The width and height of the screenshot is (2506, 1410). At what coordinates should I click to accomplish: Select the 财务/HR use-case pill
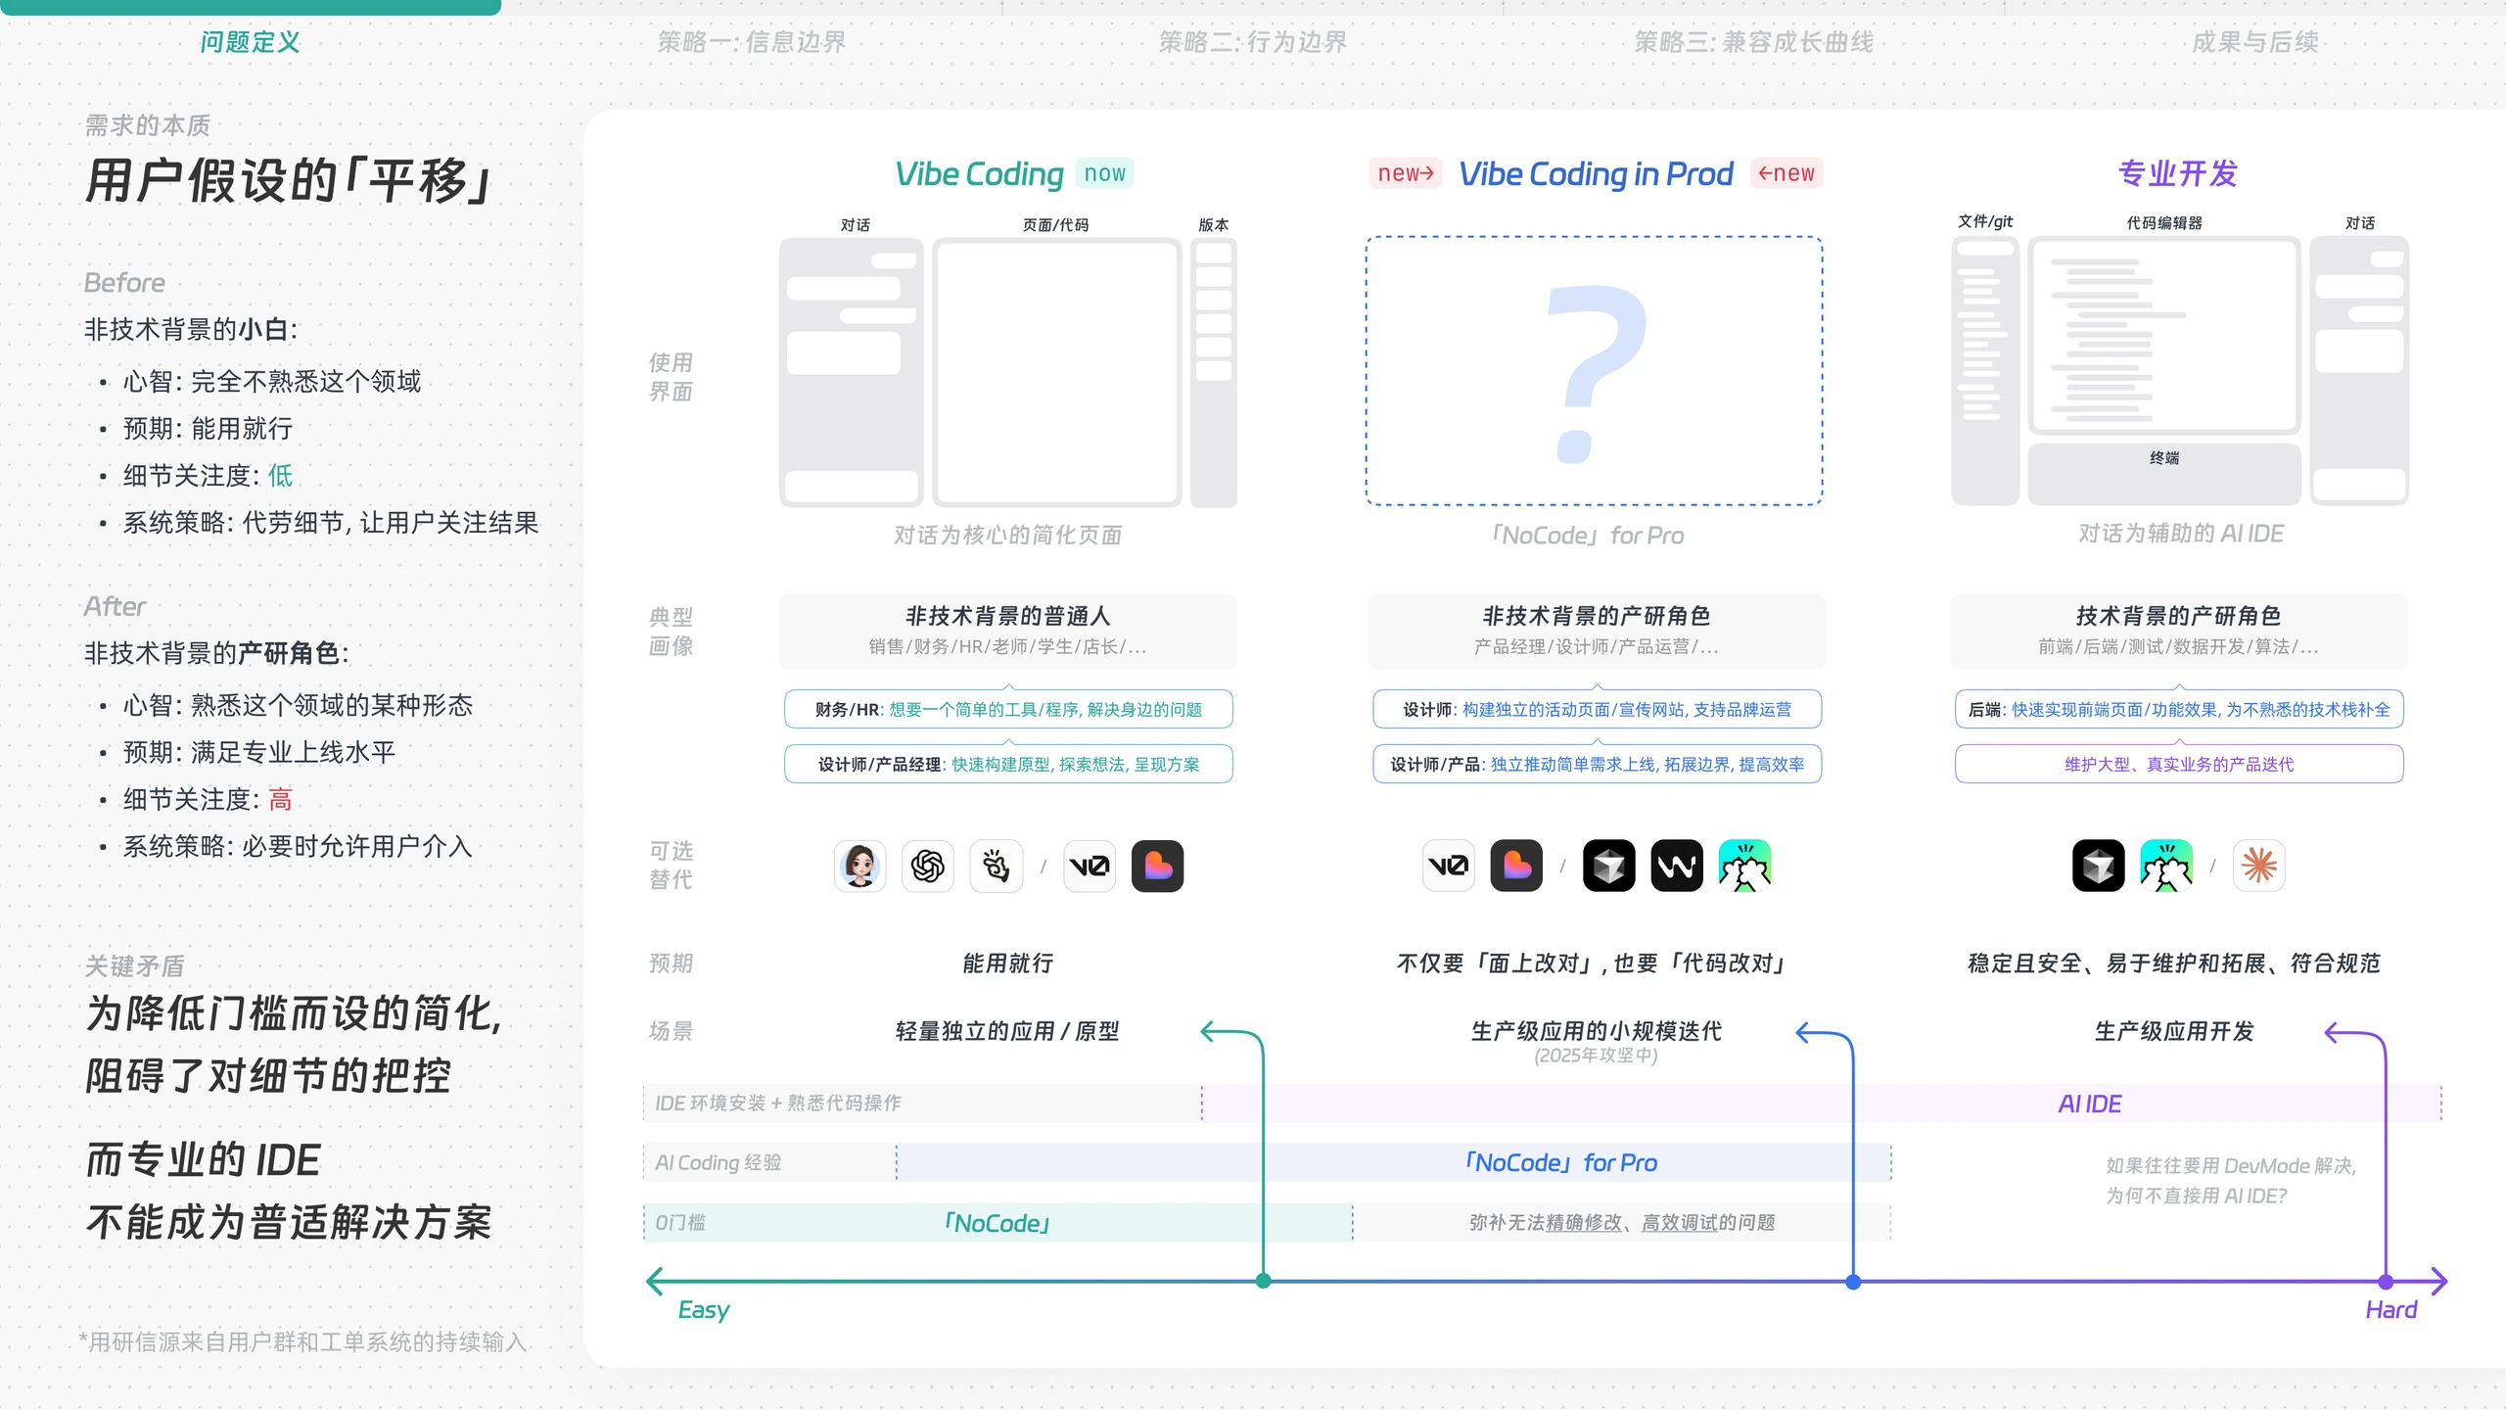1008,709
